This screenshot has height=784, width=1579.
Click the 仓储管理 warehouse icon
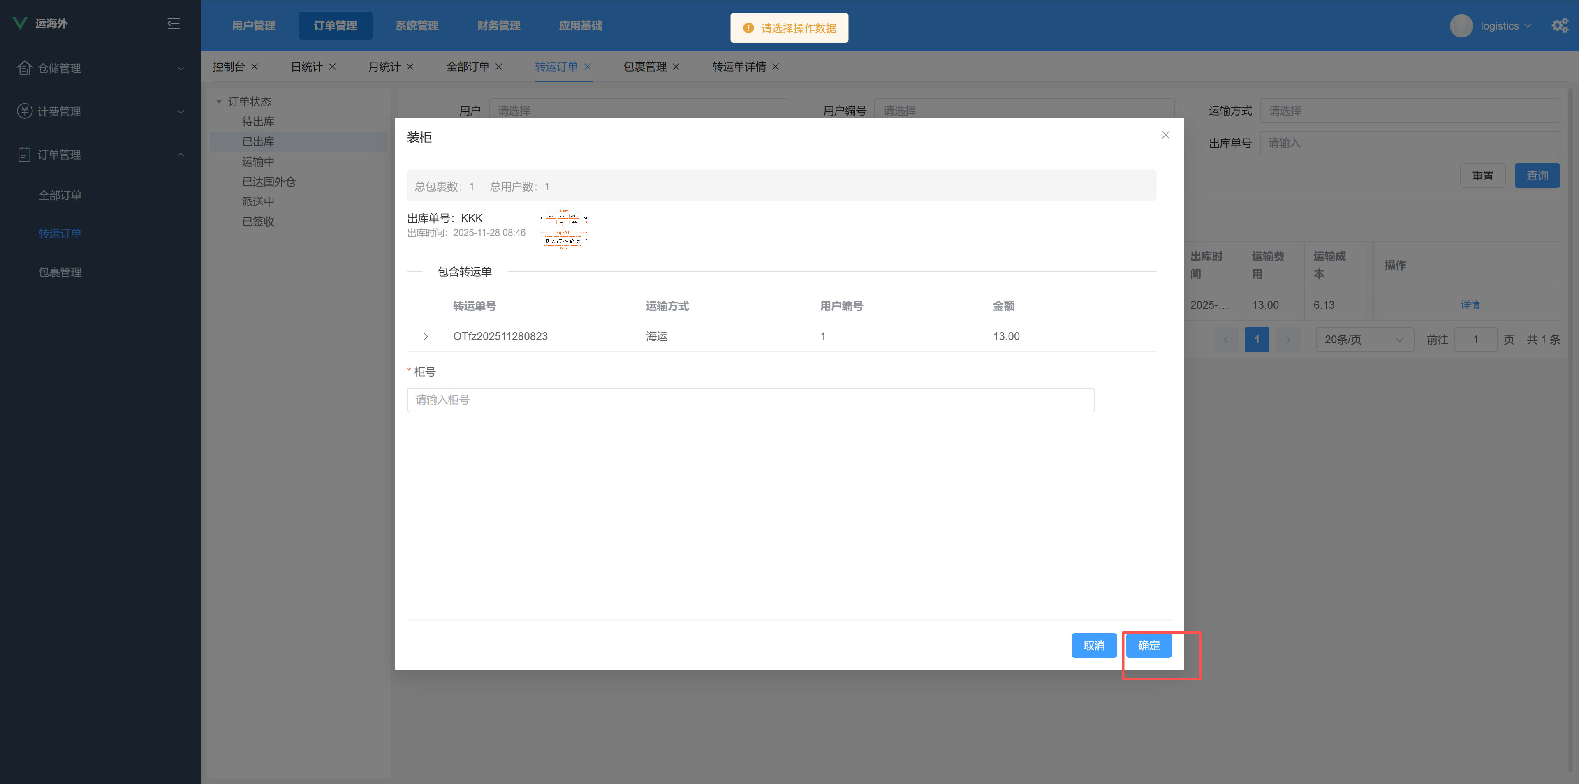point(25,68)
